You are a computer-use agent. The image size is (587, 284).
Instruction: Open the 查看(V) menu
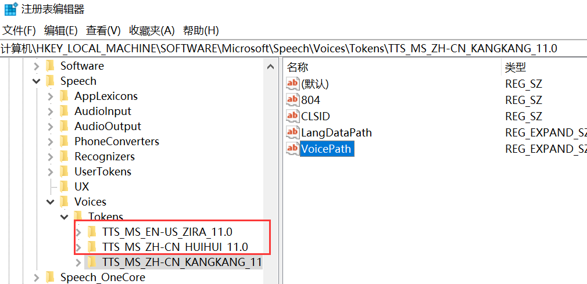click(x=103, y=31)
